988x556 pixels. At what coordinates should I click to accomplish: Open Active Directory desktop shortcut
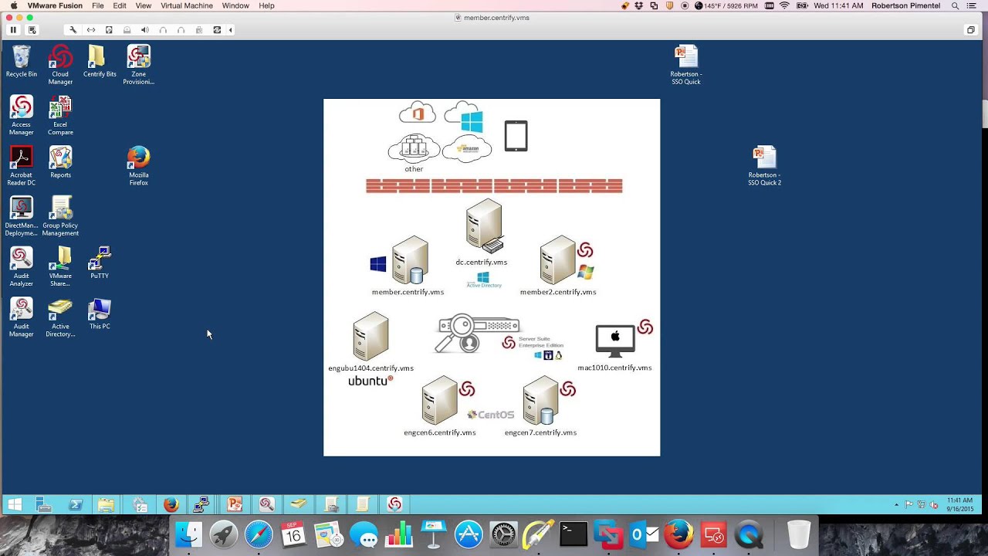(60, 317)
